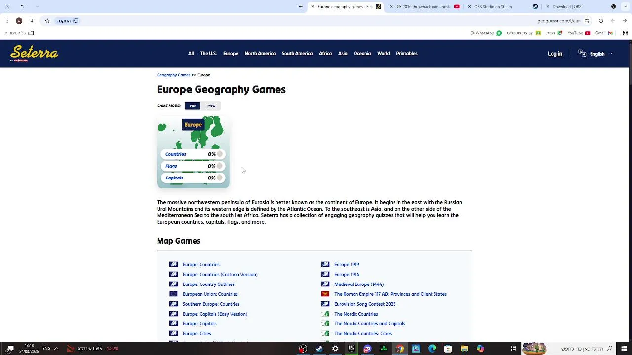The image size is (632, 355).
Task: Open the Settings gear in the taskbar
Action: click(335, 349)
